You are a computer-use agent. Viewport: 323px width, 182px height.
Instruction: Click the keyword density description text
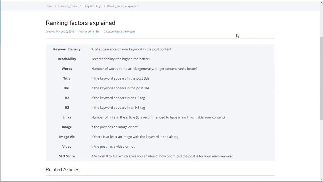coord(131,49)
